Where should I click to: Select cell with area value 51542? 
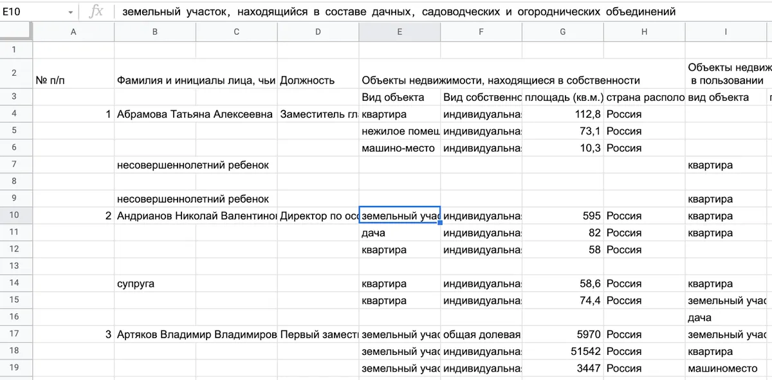(x=562, y=352)
